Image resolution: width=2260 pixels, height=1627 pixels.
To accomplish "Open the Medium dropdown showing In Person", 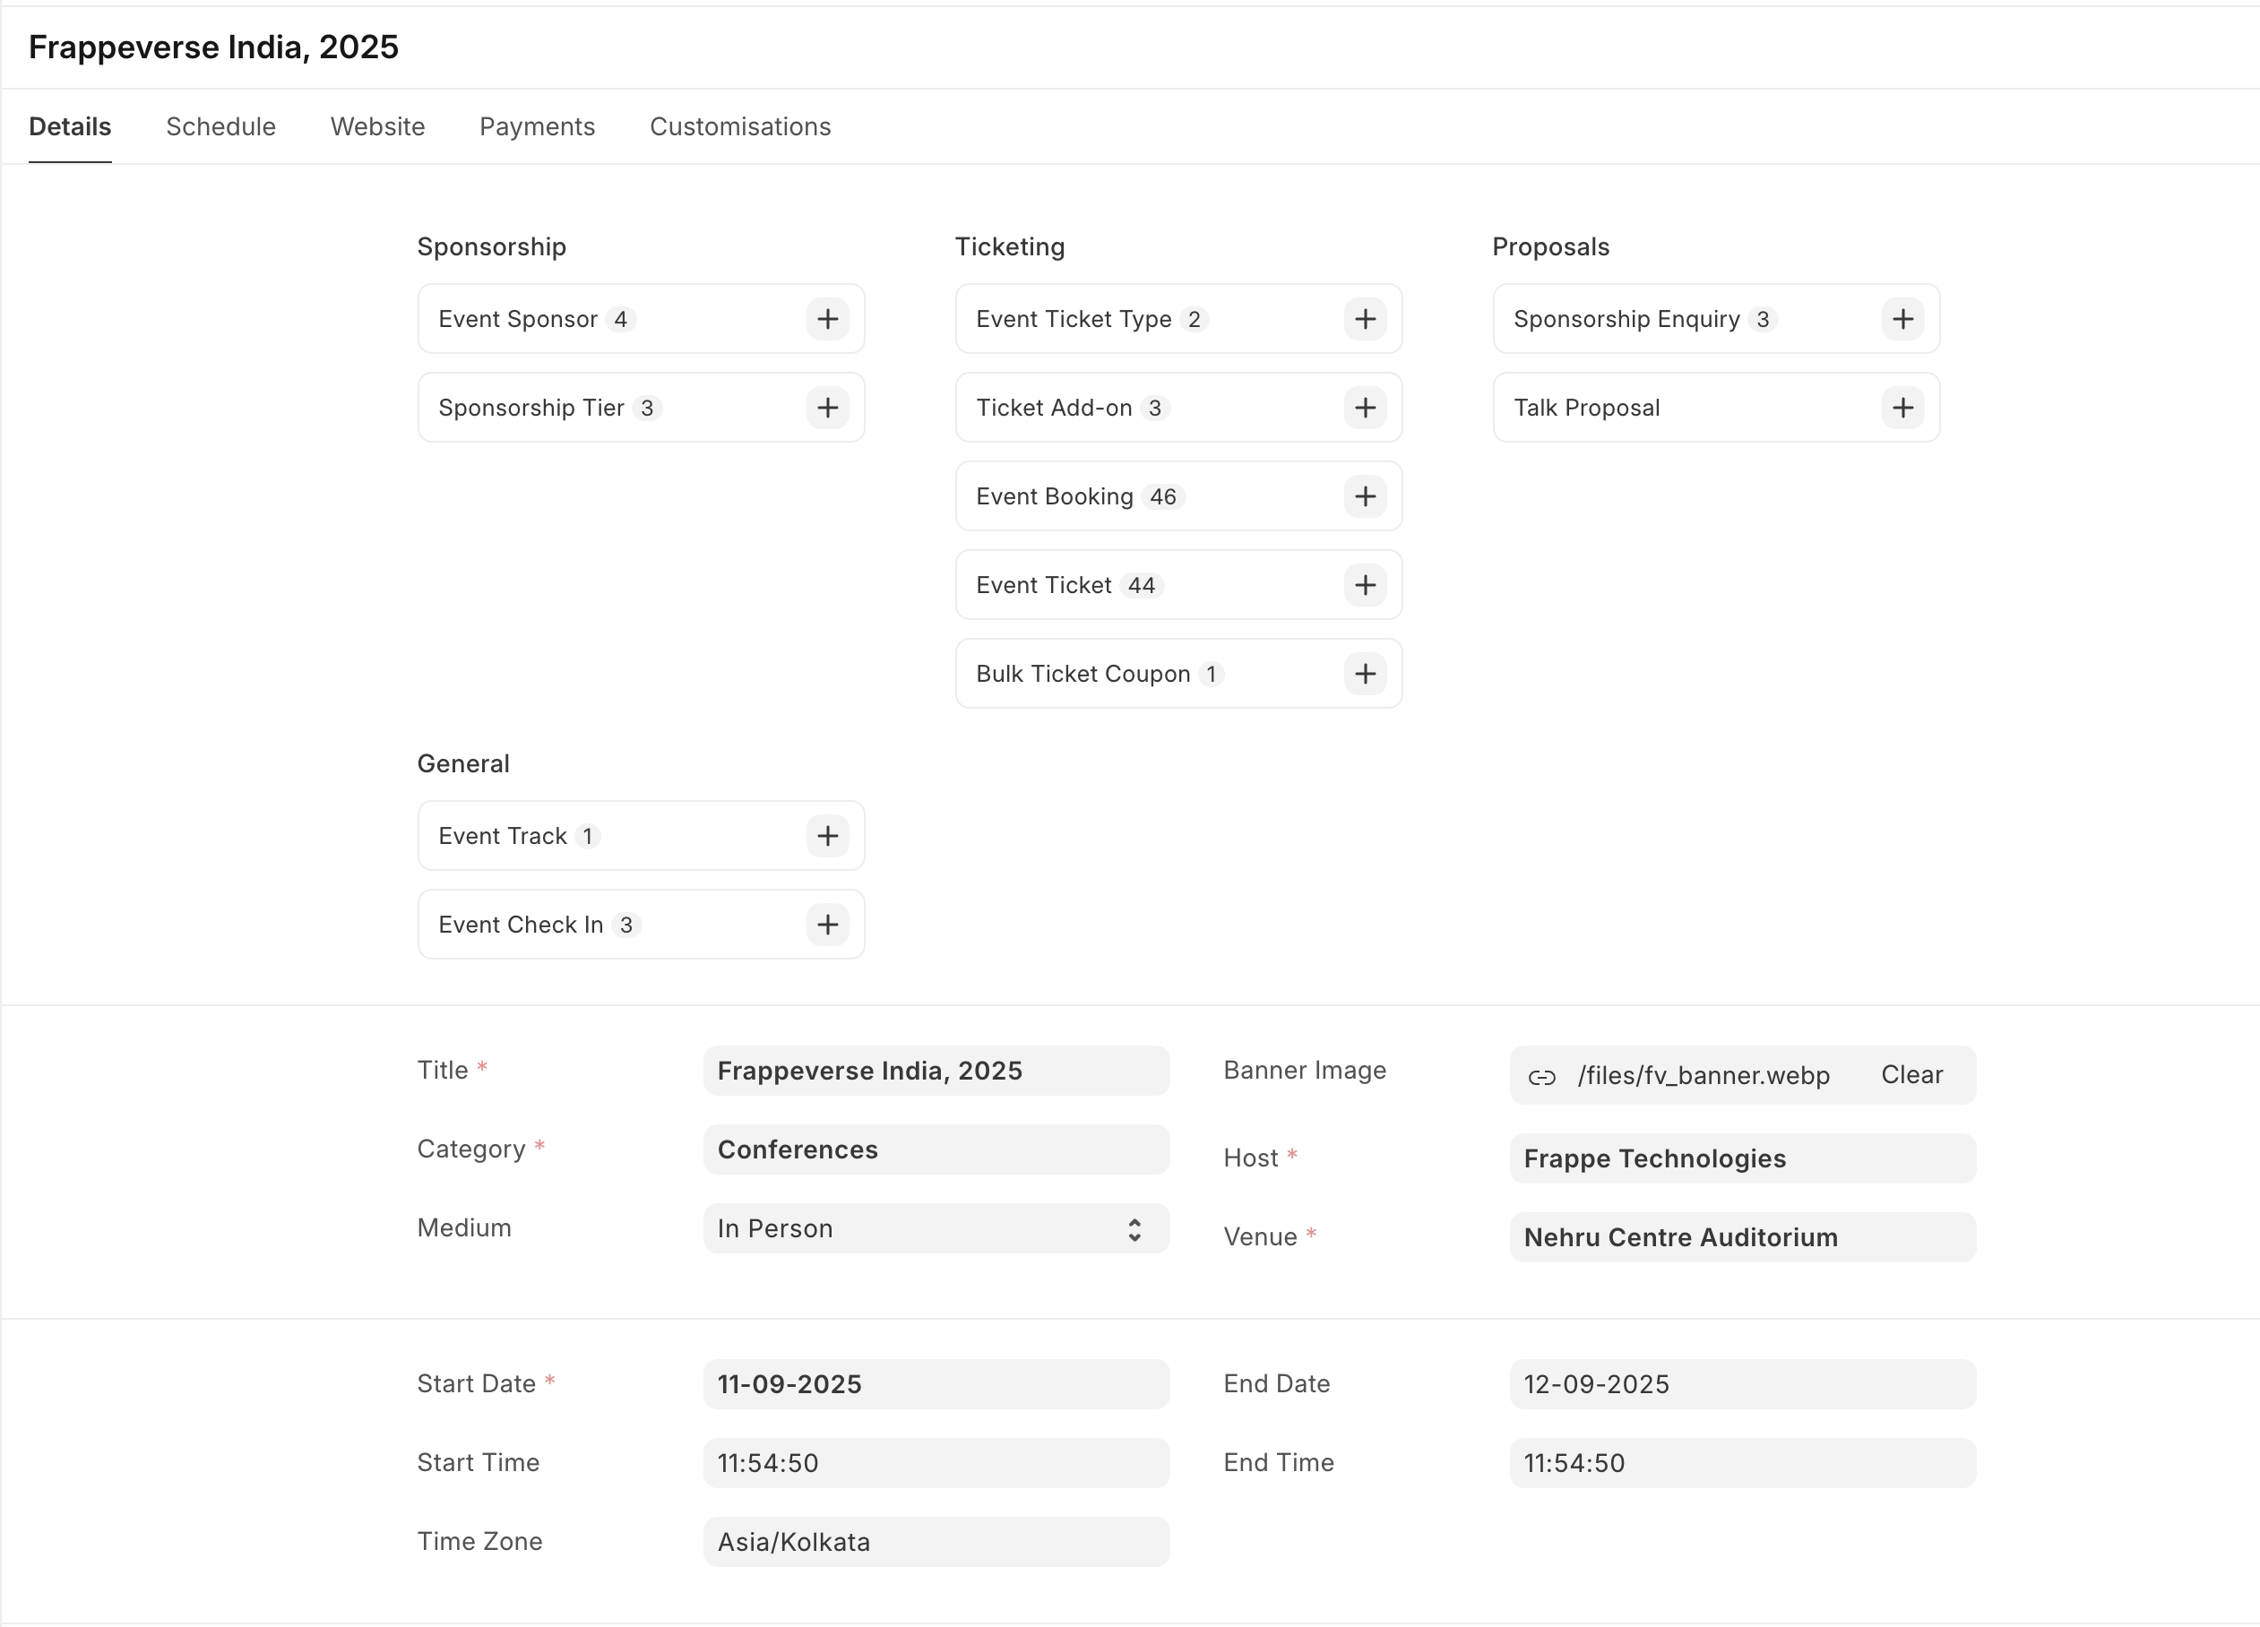I will pyautogui.click(x=935, y=1228).
